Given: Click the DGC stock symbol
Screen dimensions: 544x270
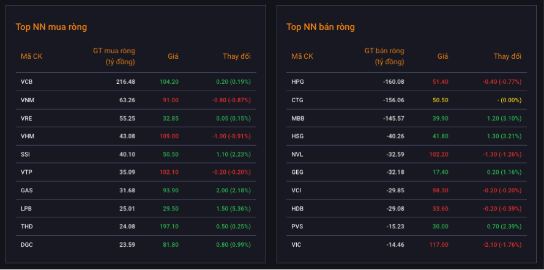Looking at the screenshot, I should click(27, 245).
